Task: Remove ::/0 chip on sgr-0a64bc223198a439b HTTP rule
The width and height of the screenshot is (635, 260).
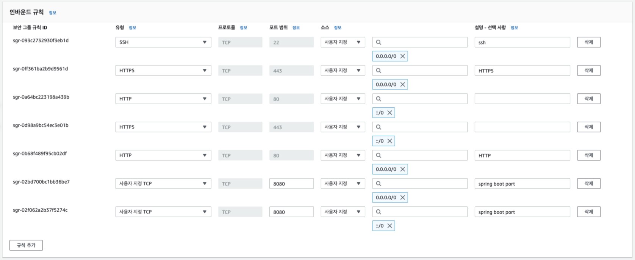Action: click(389, 113)
